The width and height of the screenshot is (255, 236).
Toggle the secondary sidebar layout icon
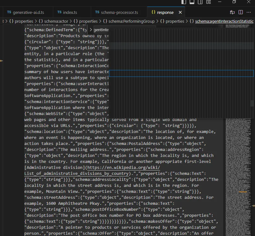[x=200, y=2]
